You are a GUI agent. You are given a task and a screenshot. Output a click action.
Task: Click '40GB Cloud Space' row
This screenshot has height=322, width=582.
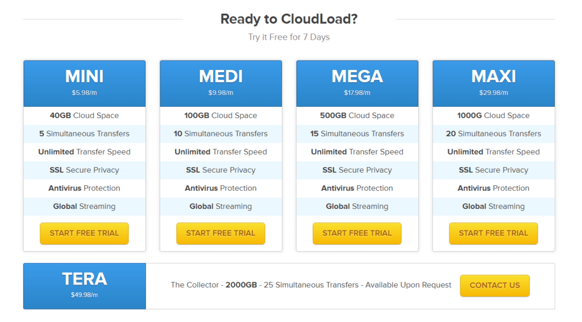coord(84,116)
